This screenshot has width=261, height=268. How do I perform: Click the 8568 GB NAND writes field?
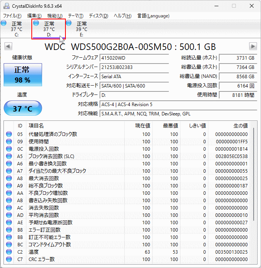click(x=238, y=76)
